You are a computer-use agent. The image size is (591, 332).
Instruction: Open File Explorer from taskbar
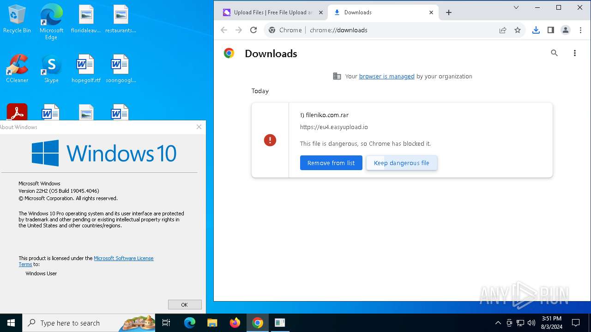point(212,323)
